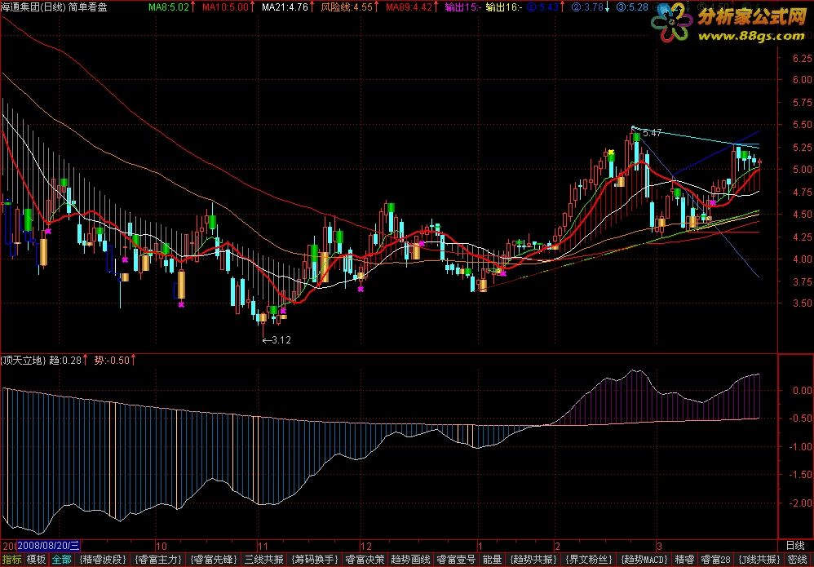Switch to {趋势MACD} indicator
Image resolution: width=814 pixels, height=567 pixels.
click(x=644, y=560)
